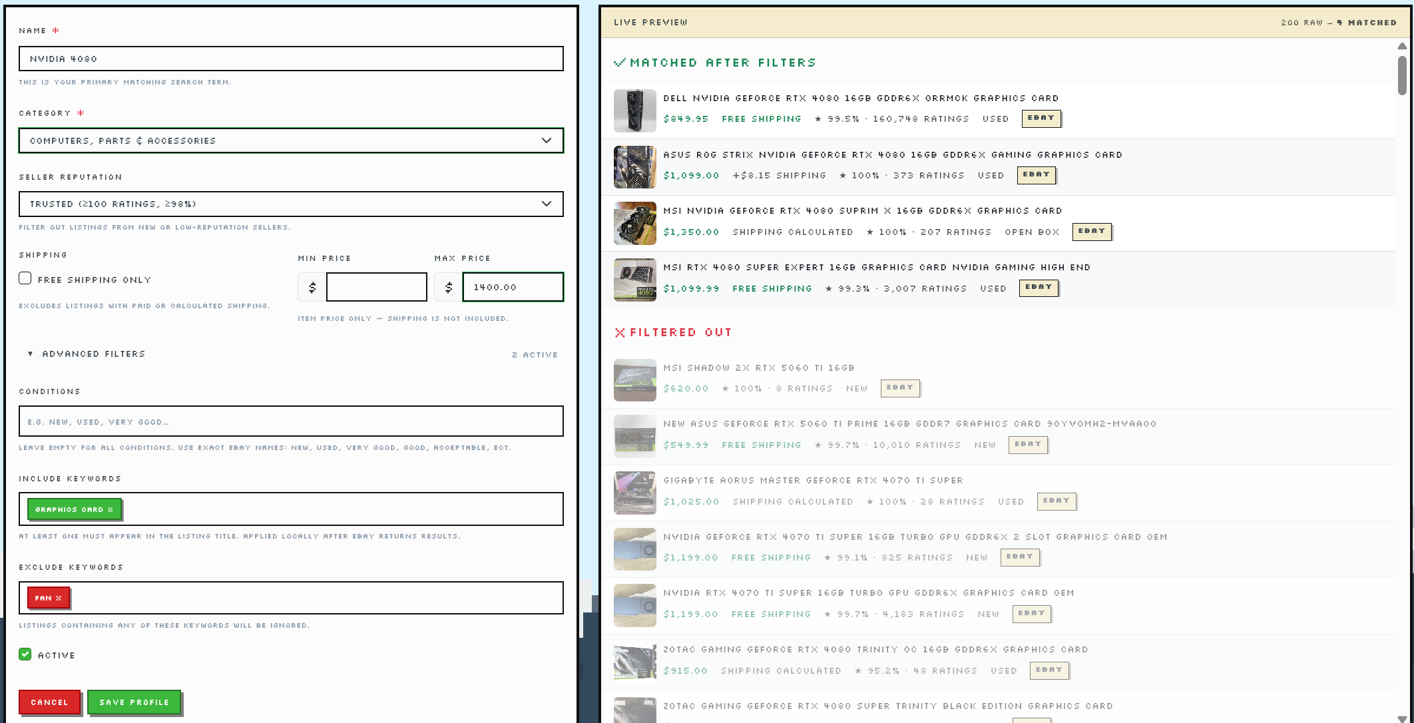1414x723 pixels.
Task: Click eBay badge on MSI 4080 Super Expert
Action: [1039, 287]
